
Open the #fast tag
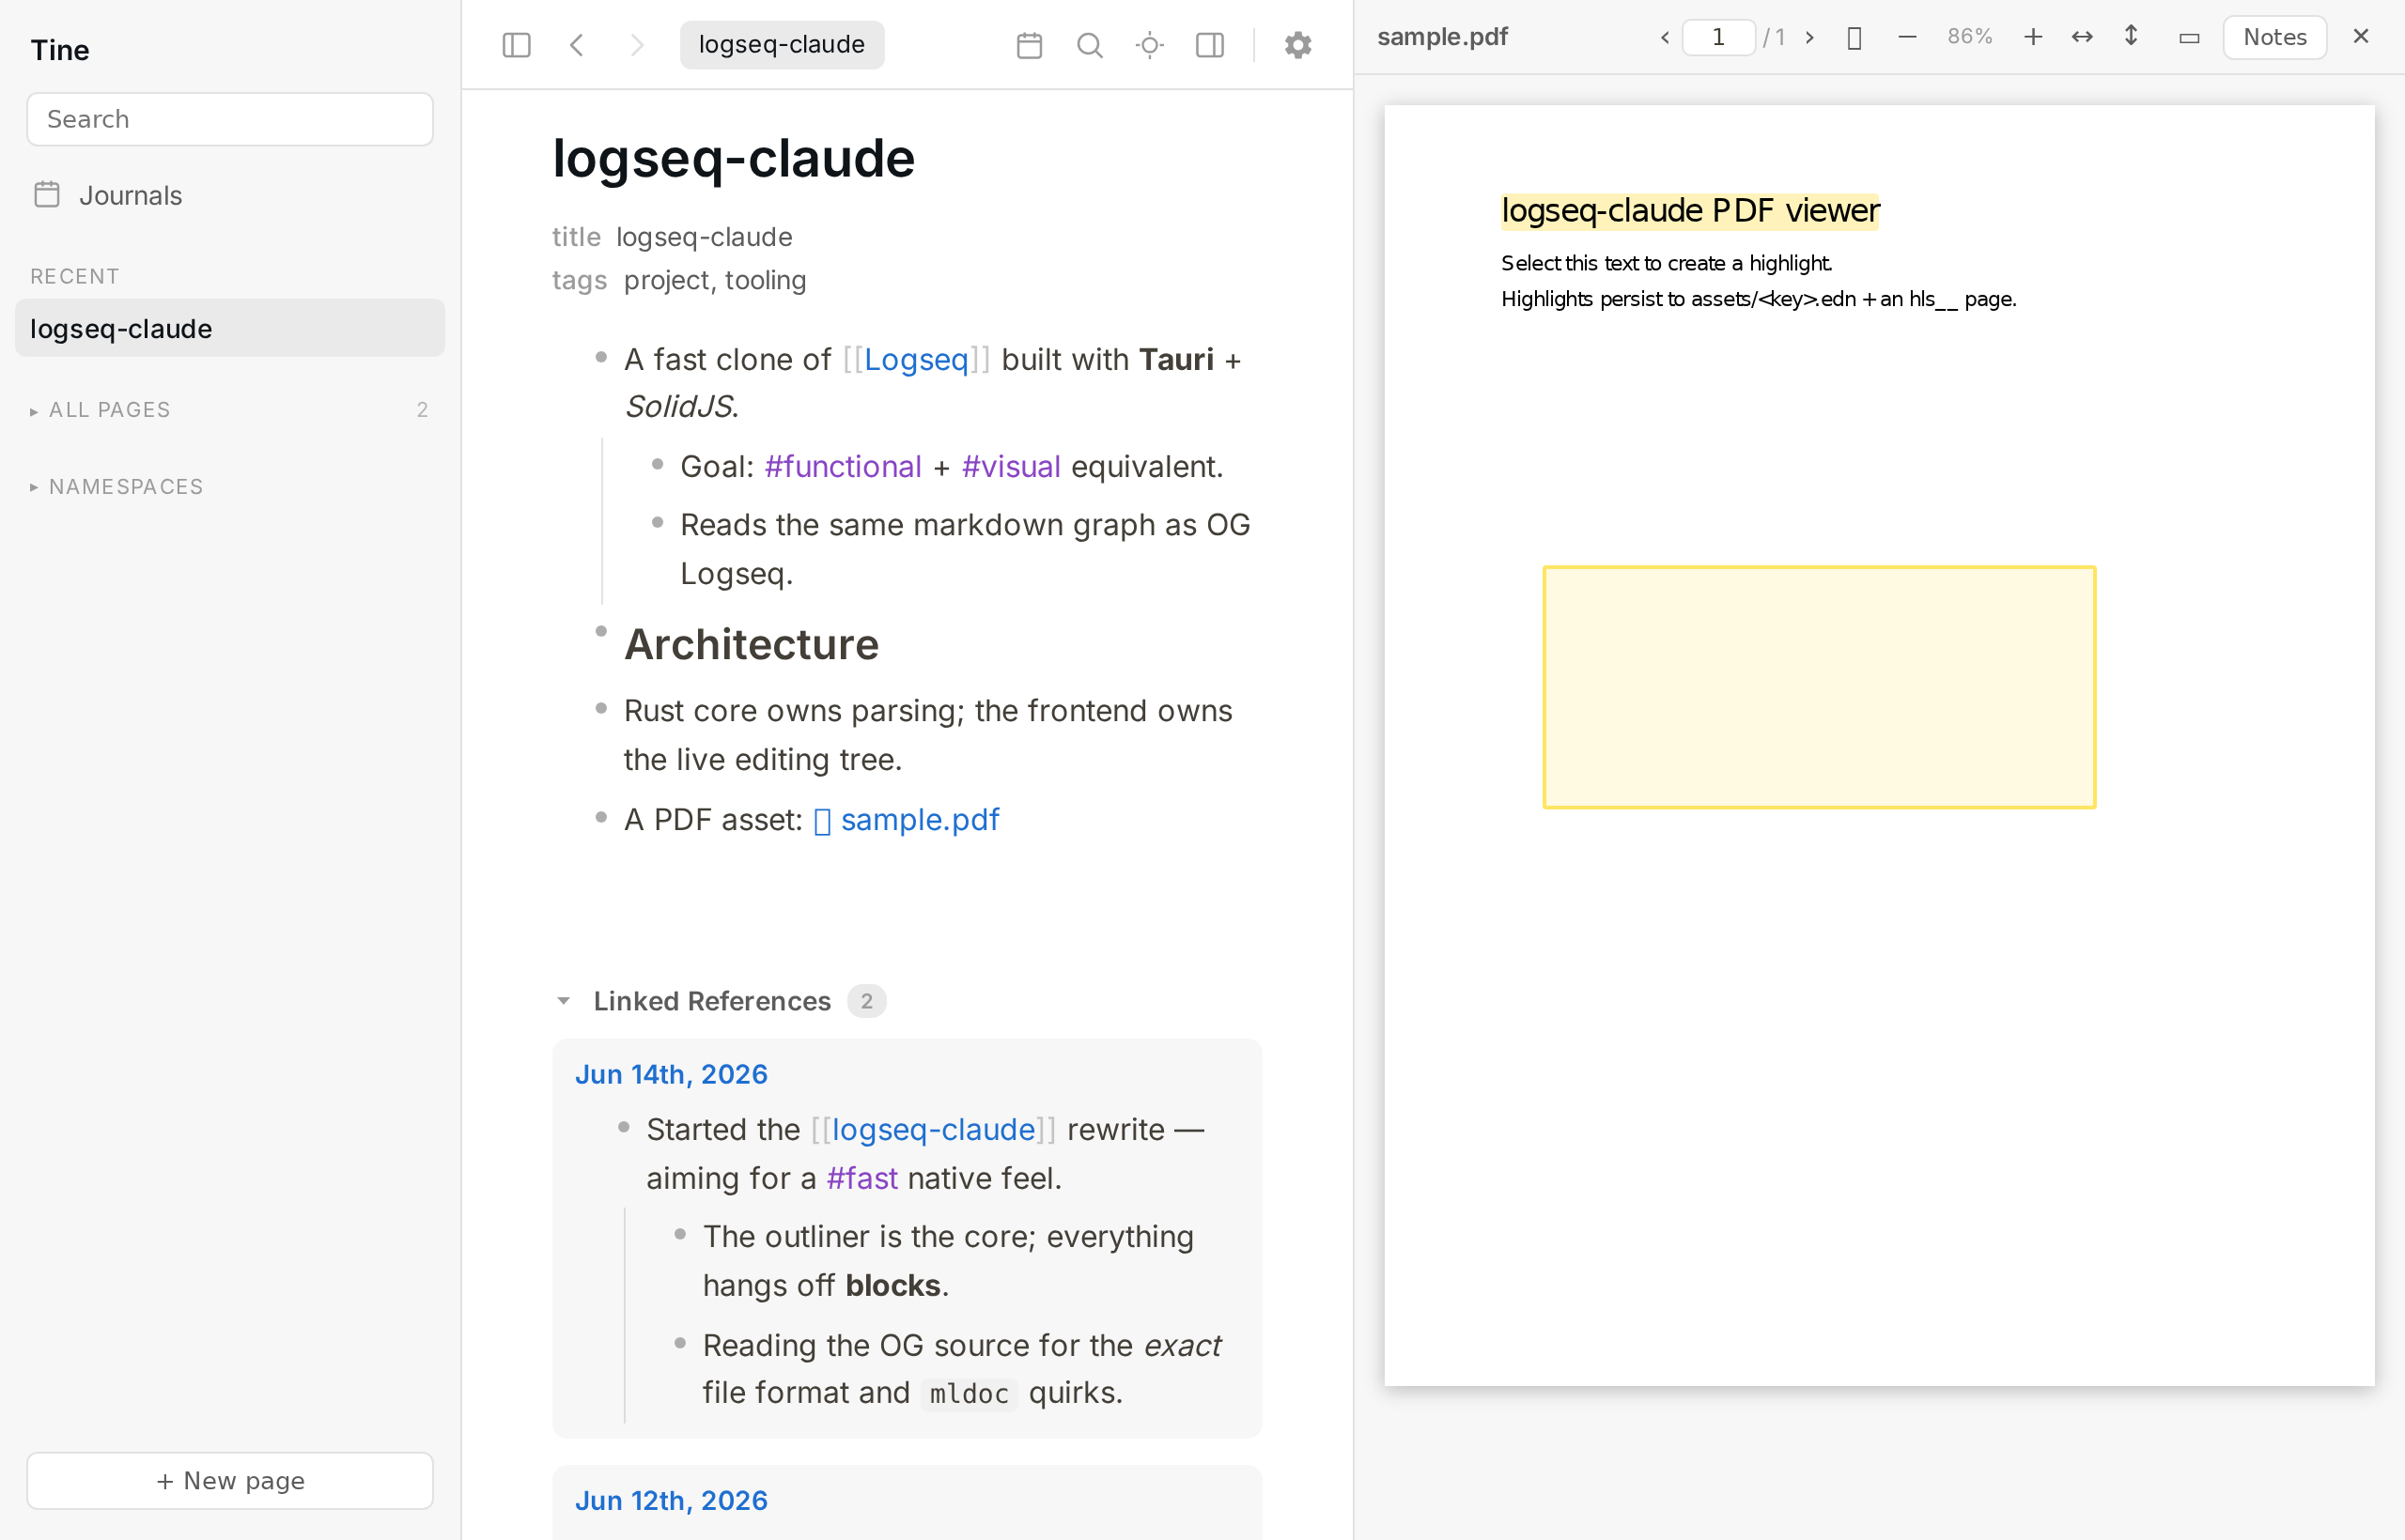point(861,1179)
